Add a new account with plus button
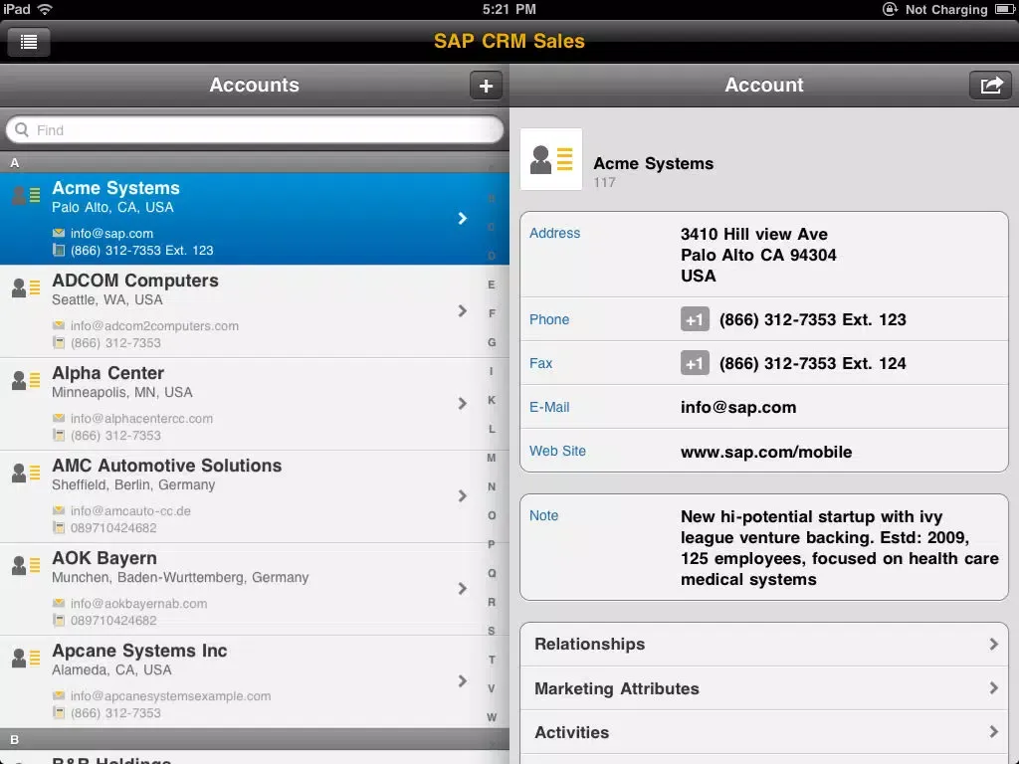 pos(486,86)
